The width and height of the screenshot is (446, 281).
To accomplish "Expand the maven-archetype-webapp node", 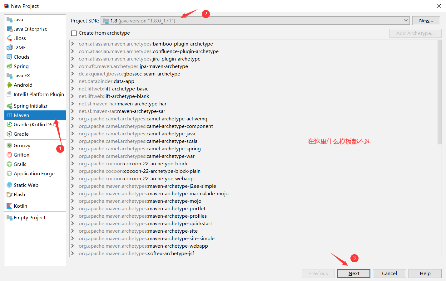I will [72, 246].
